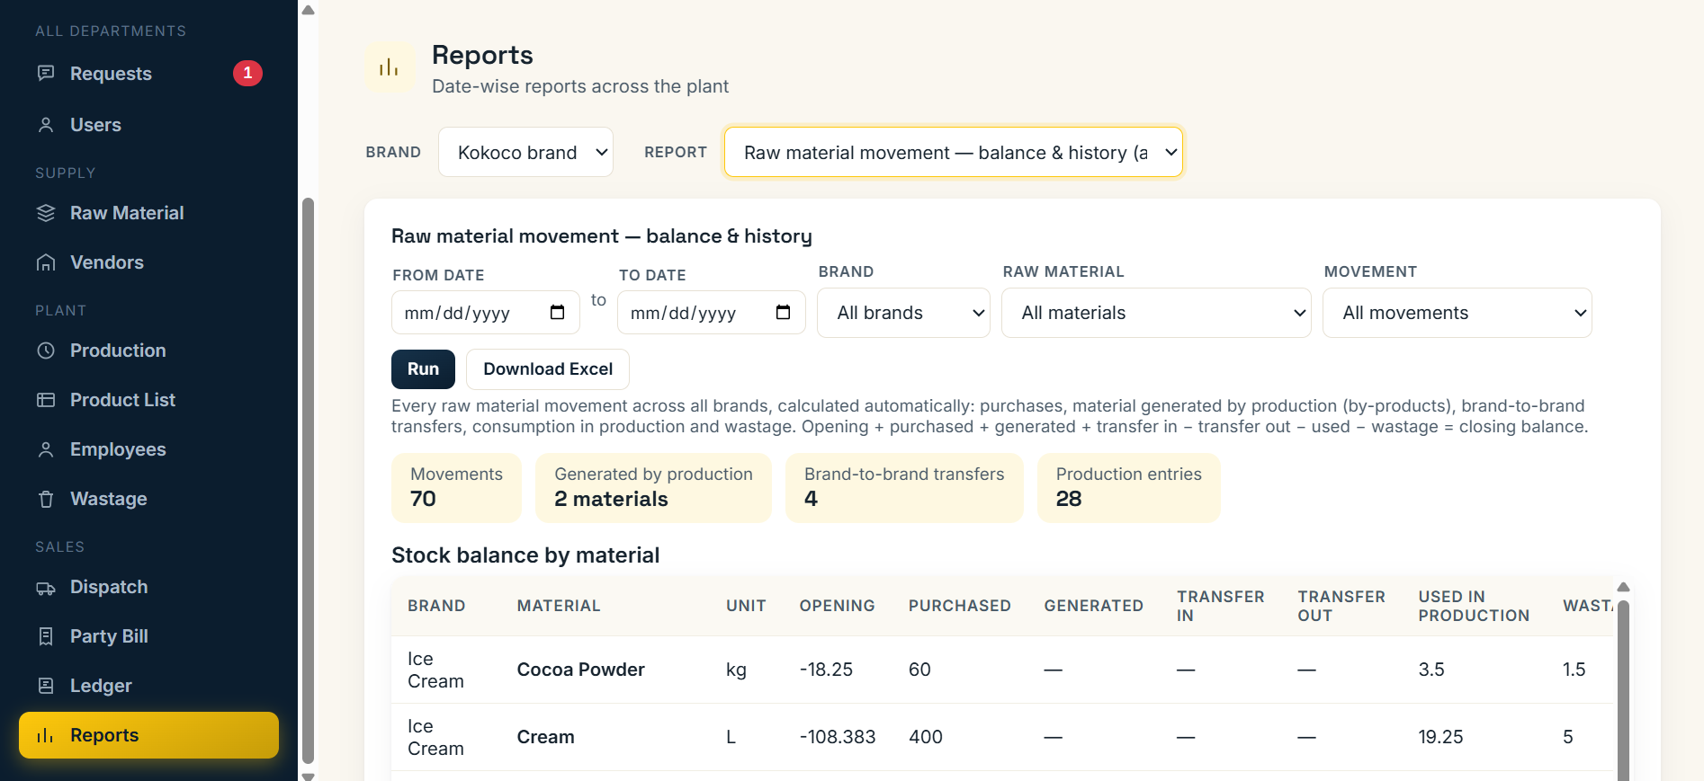Click the Brand-to-brand transfers card

click(904, 487)
